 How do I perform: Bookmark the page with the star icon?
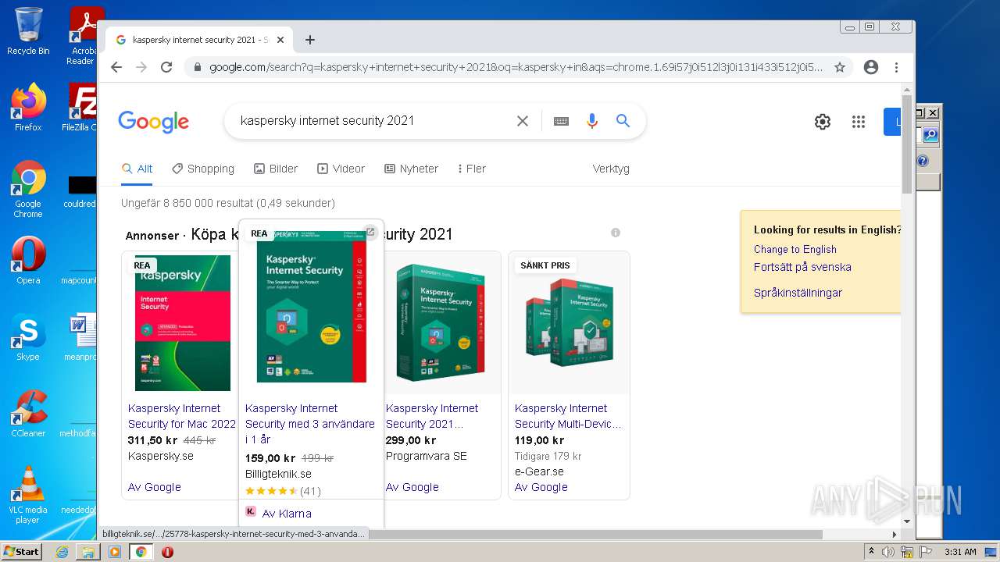pos(840,67)
